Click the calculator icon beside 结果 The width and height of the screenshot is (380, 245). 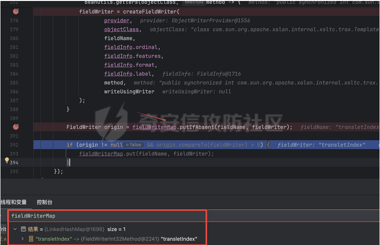23,229
